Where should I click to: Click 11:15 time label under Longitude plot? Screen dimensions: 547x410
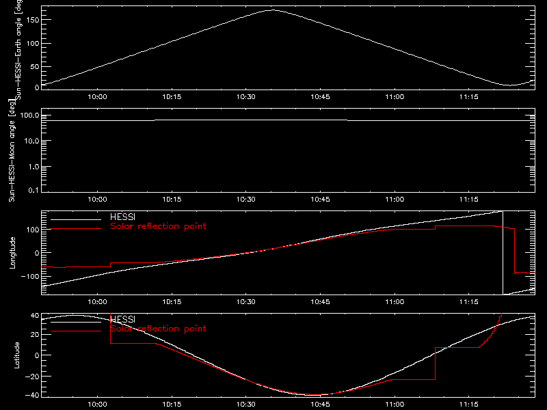pyautogui.click(x=469, y=302)
